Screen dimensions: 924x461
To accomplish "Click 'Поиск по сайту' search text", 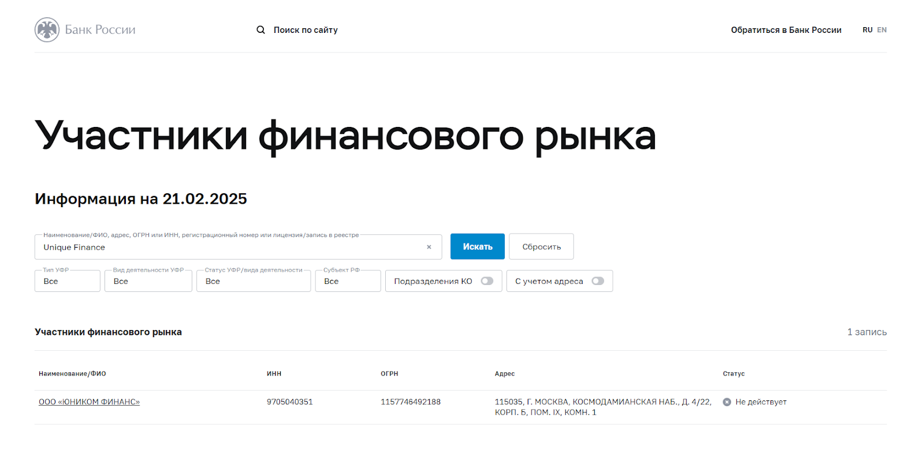I will pos(305,30).
